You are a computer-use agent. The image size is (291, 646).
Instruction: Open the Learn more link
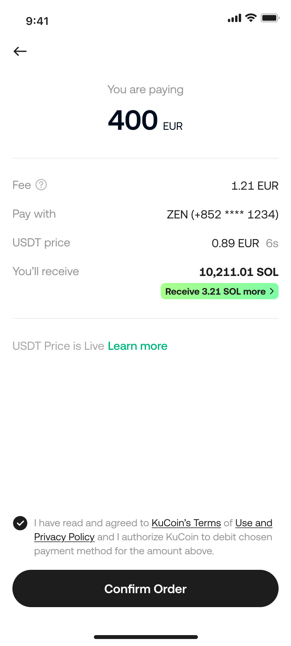(x=138, y=346)
